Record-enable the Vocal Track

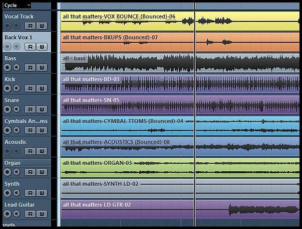[x=7, y=25]
